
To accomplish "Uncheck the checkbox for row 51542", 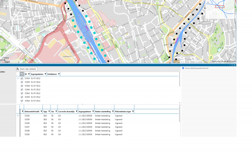I will (x=22, y=93).
